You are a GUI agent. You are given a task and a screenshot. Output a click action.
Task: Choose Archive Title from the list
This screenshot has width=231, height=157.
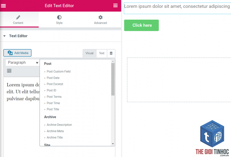tap(55, 138)
